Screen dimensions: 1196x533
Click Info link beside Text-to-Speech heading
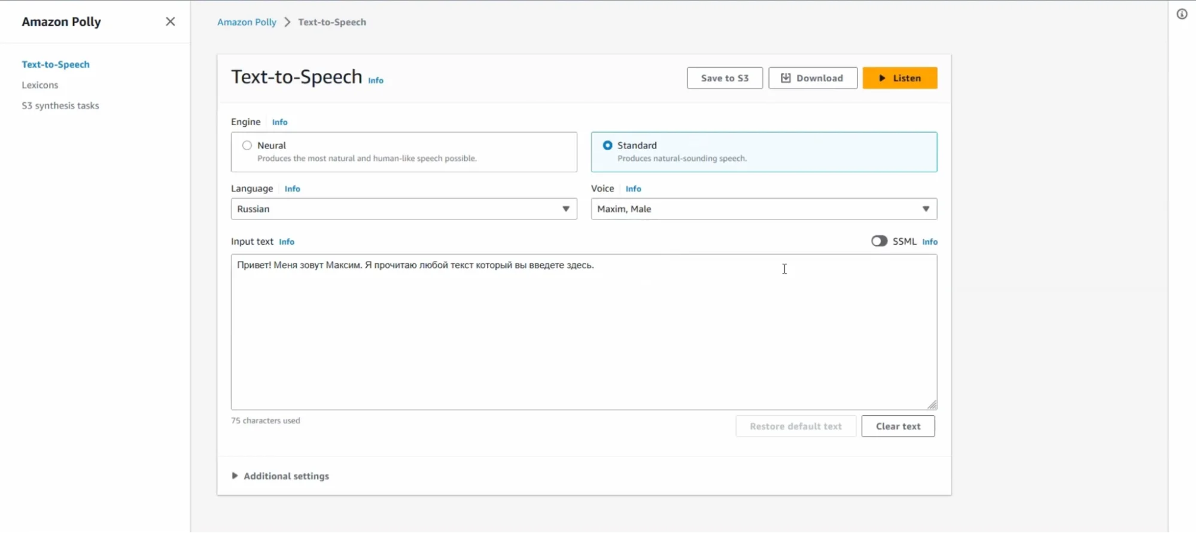pos(376,80)
